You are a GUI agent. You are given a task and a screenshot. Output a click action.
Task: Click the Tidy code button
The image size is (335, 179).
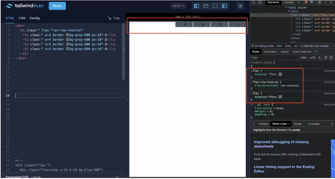tap(114, 18)
